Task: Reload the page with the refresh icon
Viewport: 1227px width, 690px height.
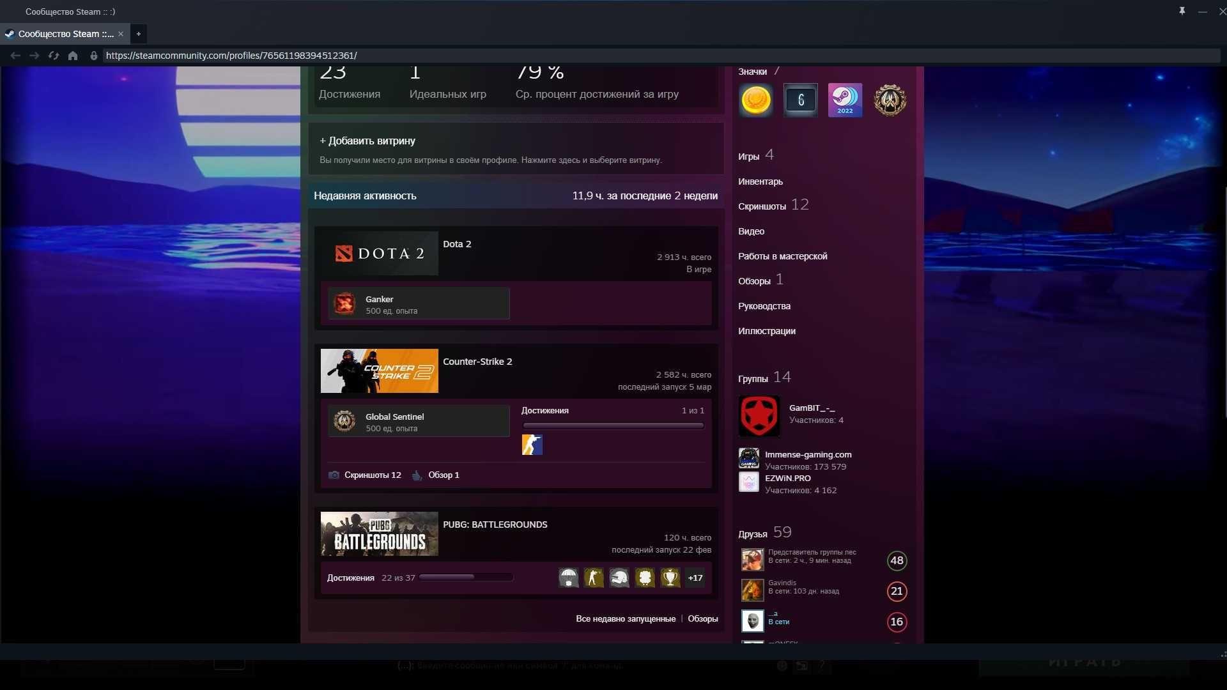Action: [x=54, y=56]
